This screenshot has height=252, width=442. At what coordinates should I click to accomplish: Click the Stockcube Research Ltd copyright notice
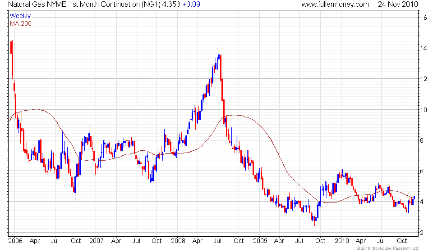tap(387, 248)
